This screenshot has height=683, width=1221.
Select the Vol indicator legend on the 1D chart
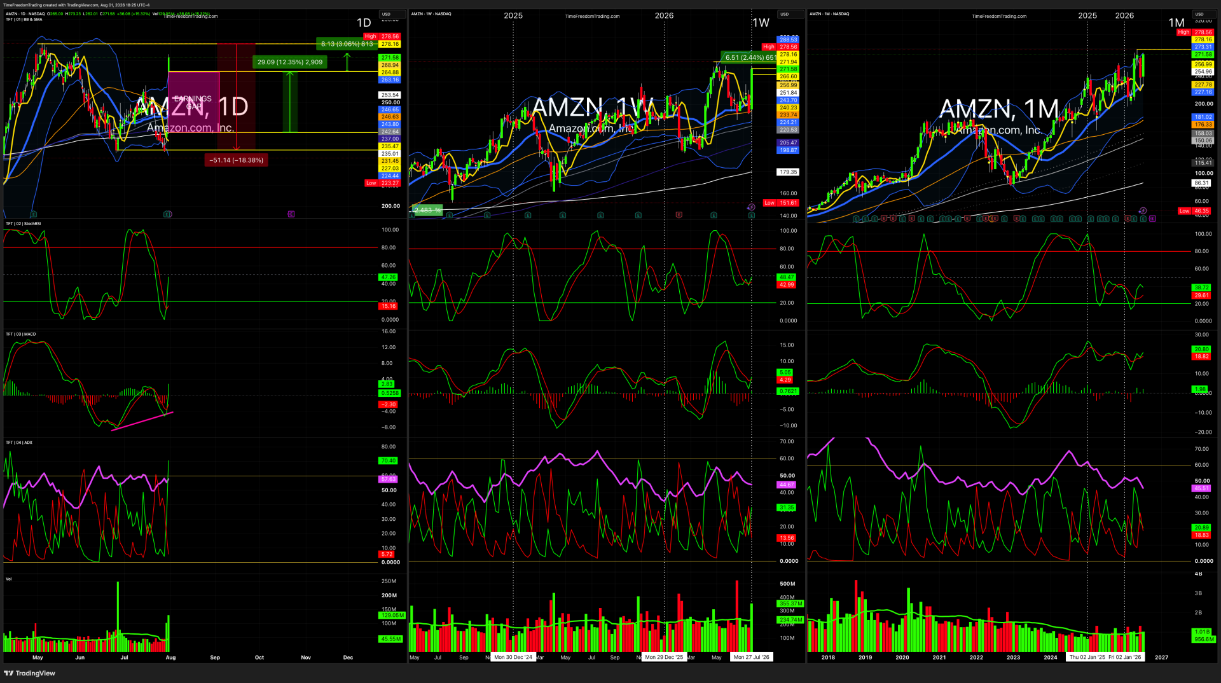(x=9, y=579)
